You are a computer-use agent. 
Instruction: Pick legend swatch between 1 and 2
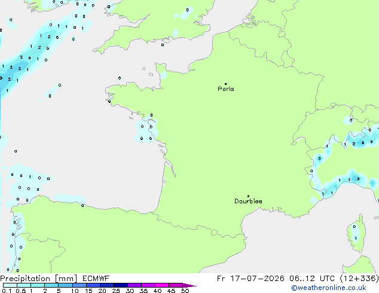pyautogui.click(x=38, y=285)
